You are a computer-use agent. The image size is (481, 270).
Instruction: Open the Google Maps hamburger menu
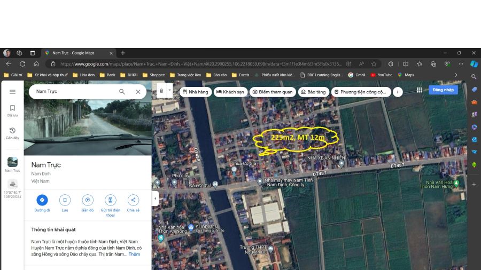[x=12, y=92]
